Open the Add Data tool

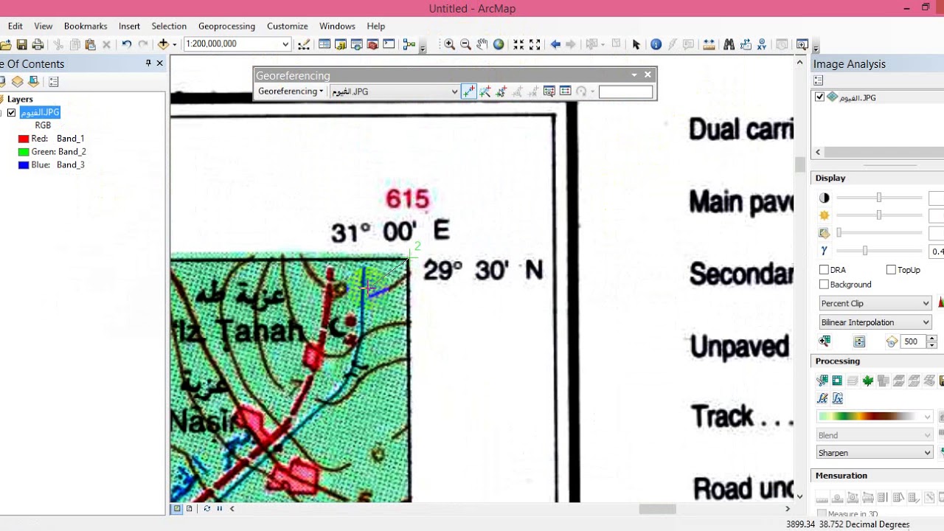pos(163,45)
